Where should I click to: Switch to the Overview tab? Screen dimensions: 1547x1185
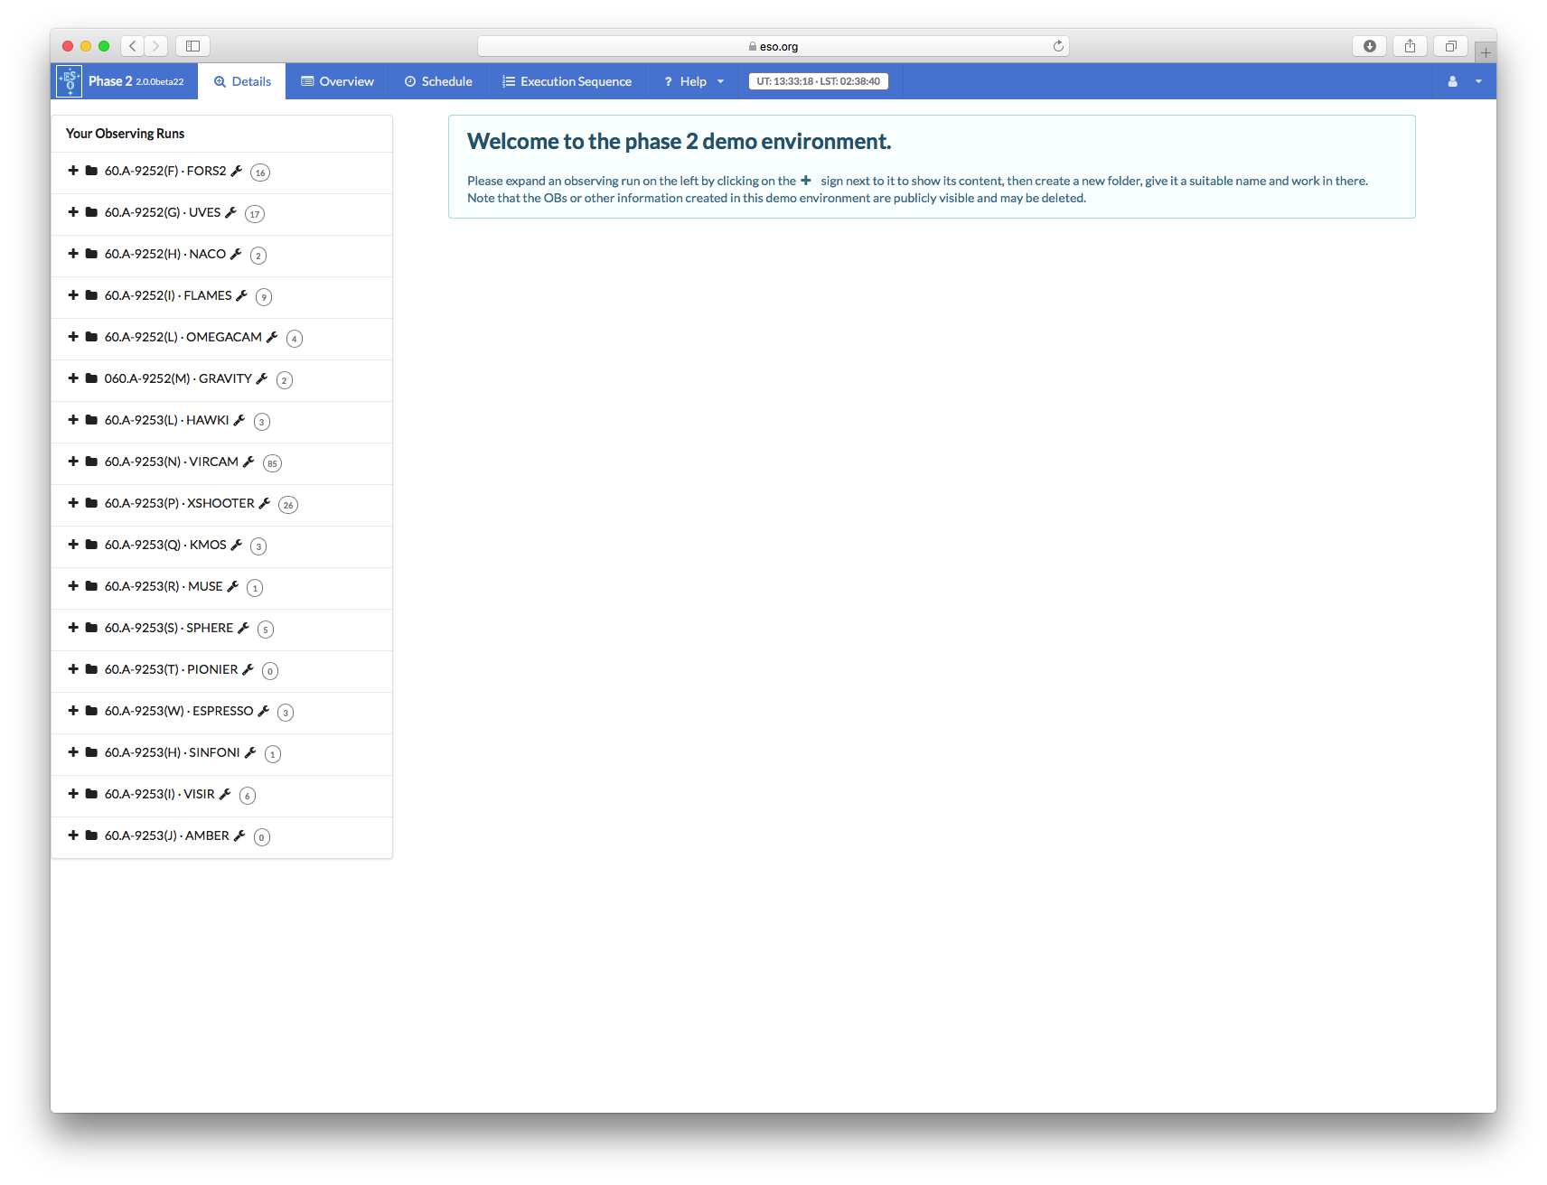tap(337, 81)
